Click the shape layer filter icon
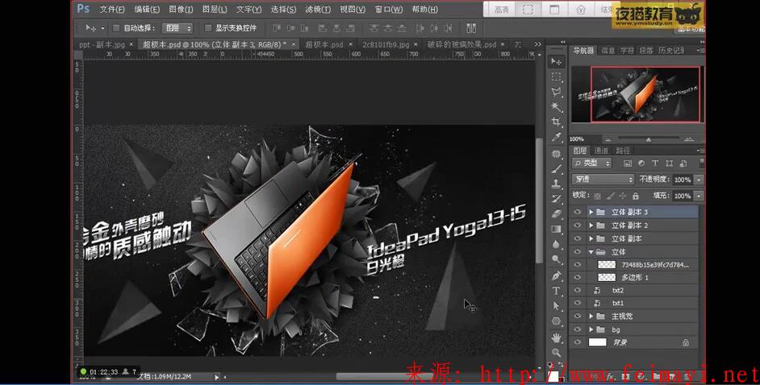Viewport: 760px width, 385px height. click(669, 164)
